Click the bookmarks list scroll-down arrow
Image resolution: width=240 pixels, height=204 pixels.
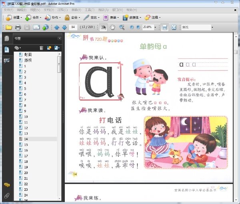coord(59,199)
